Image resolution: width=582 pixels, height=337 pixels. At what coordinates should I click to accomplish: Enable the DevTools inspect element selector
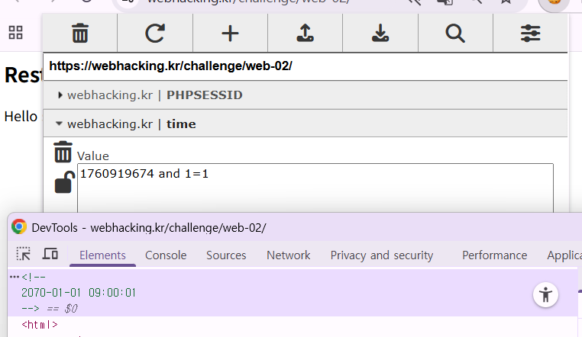tap(24, 255)
